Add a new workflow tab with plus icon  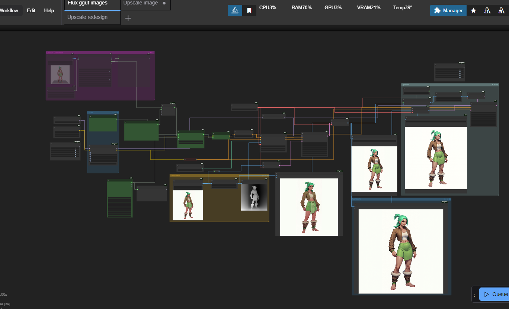tap(128, 18)
